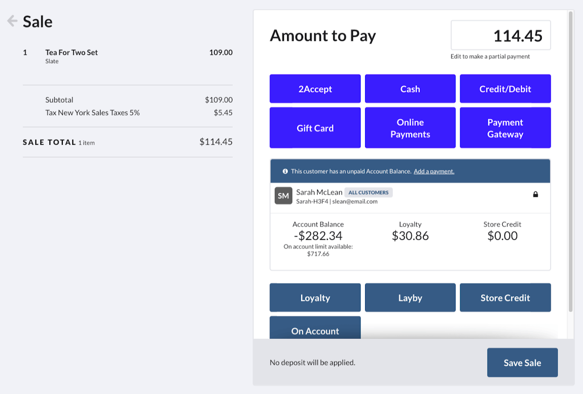Select Cash as the payment method
583x394 pixels.
tap(410, 88)
